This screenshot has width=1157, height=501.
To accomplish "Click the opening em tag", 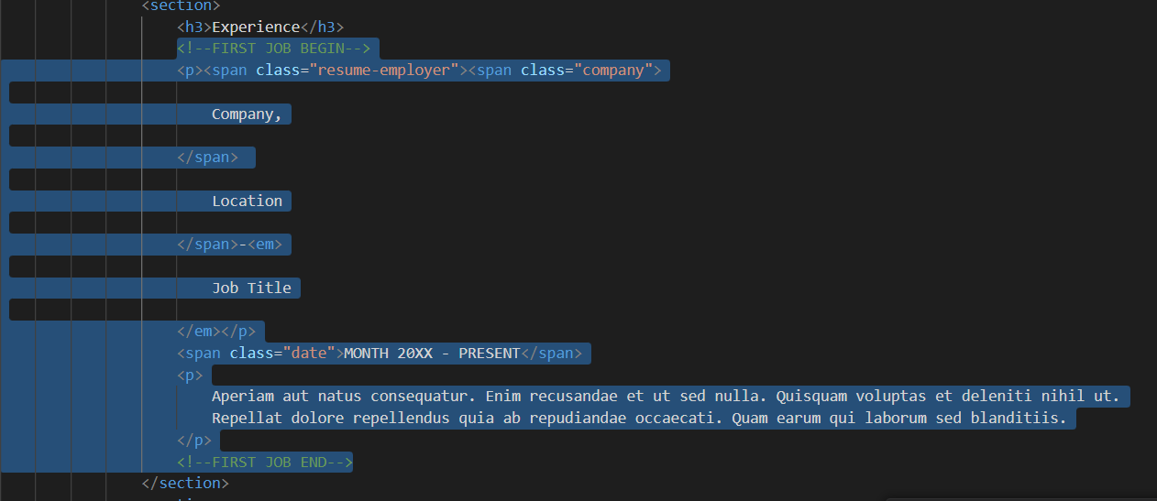I will tap(269, 245).
